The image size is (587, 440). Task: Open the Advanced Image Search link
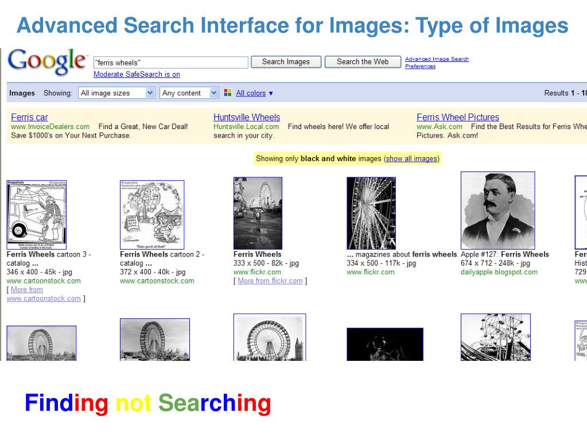(437, 59)
